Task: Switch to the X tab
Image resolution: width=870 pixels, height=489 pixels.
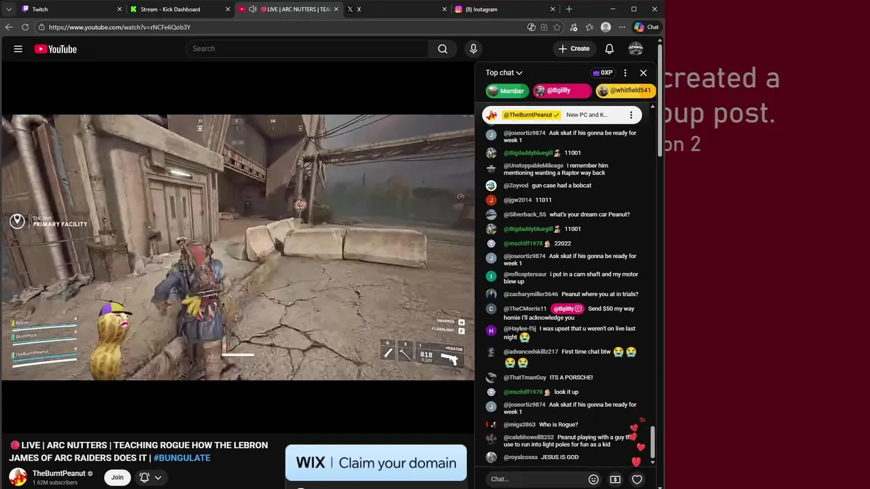Action: (x=396, y=10)
